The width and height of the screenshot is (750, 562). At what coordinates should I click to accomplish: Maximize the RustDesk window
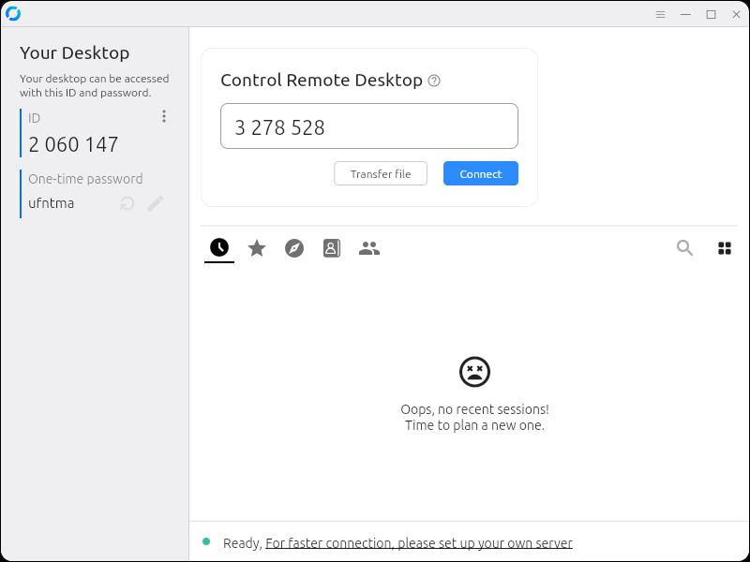[x=712, y=14]
